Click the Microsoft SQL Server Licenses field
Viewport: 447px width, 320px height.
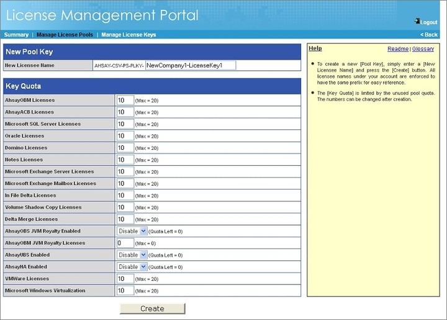125,124
